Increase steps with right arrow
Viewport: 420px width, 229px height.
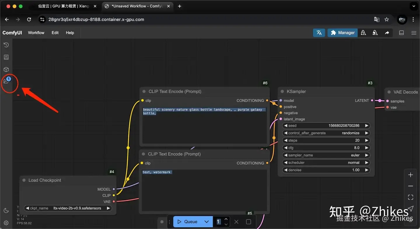click(367, 140)
